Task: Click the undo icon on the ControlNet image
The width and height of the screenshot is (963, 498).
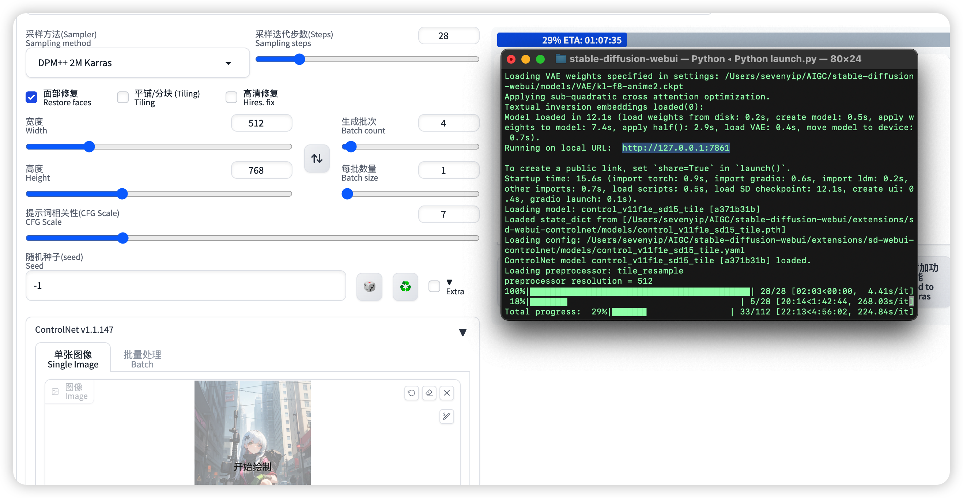Action: point(411,393)
